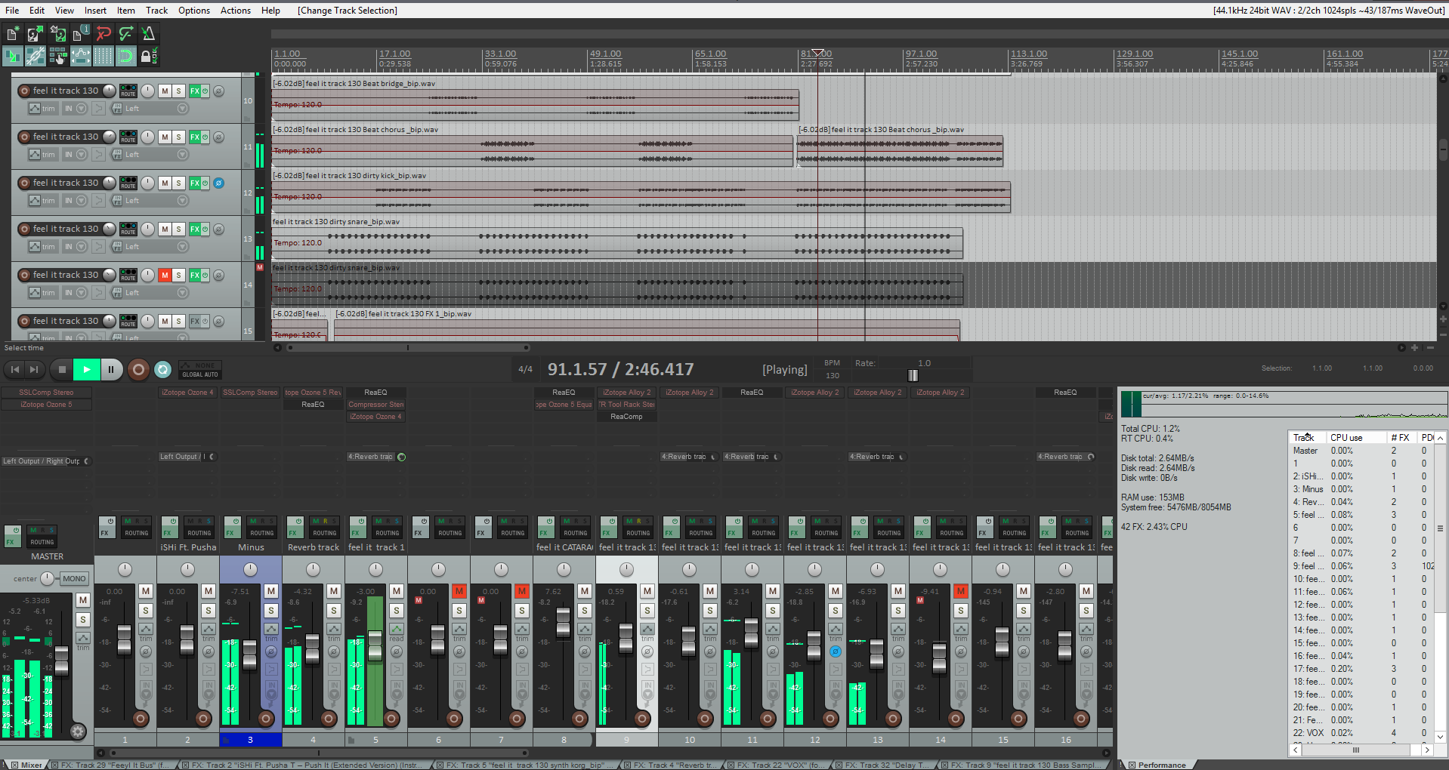
Task: Open the Options menu
Action: click(194, 11)
